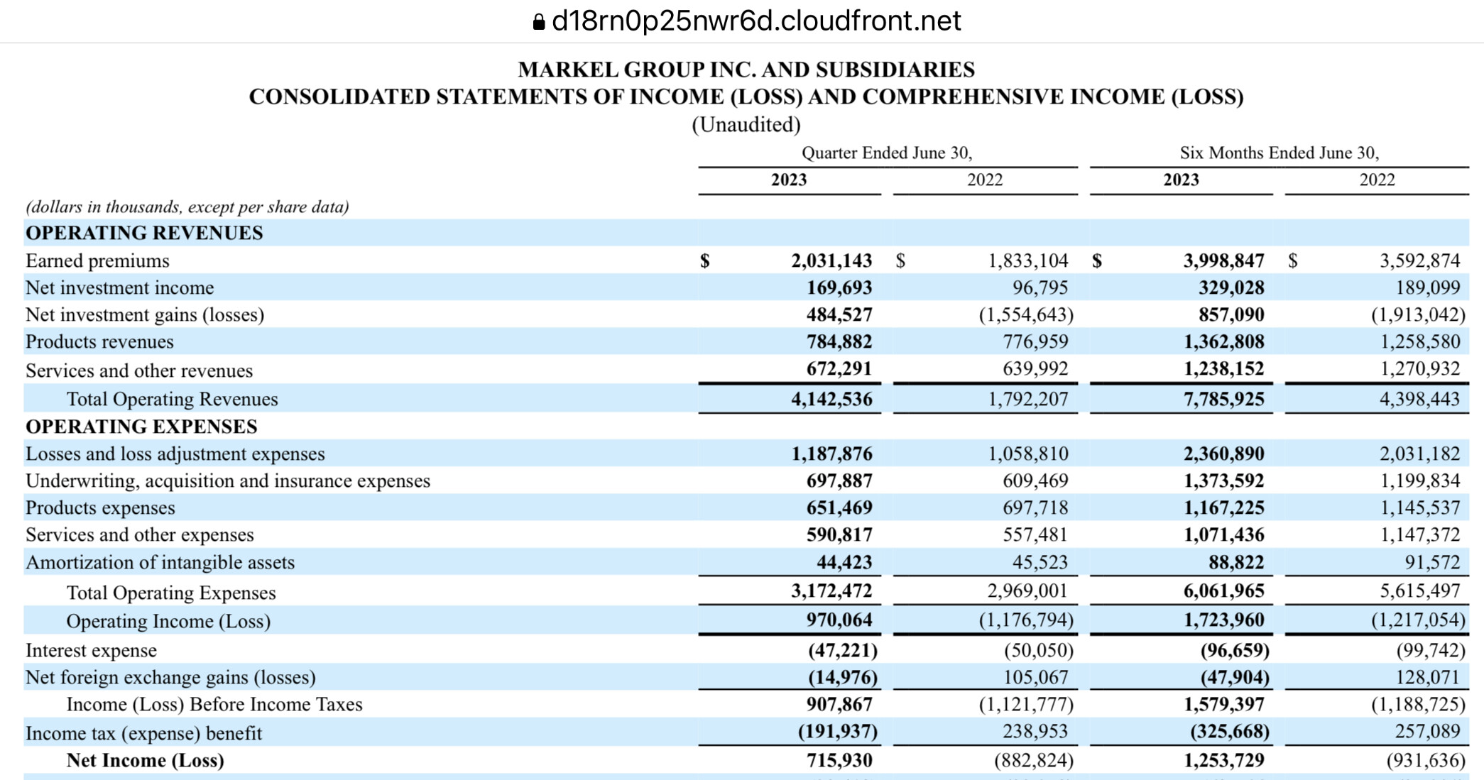Select '(dollars in thousands, except per share data)' note

pyautogui.click(x=187, y=207)
